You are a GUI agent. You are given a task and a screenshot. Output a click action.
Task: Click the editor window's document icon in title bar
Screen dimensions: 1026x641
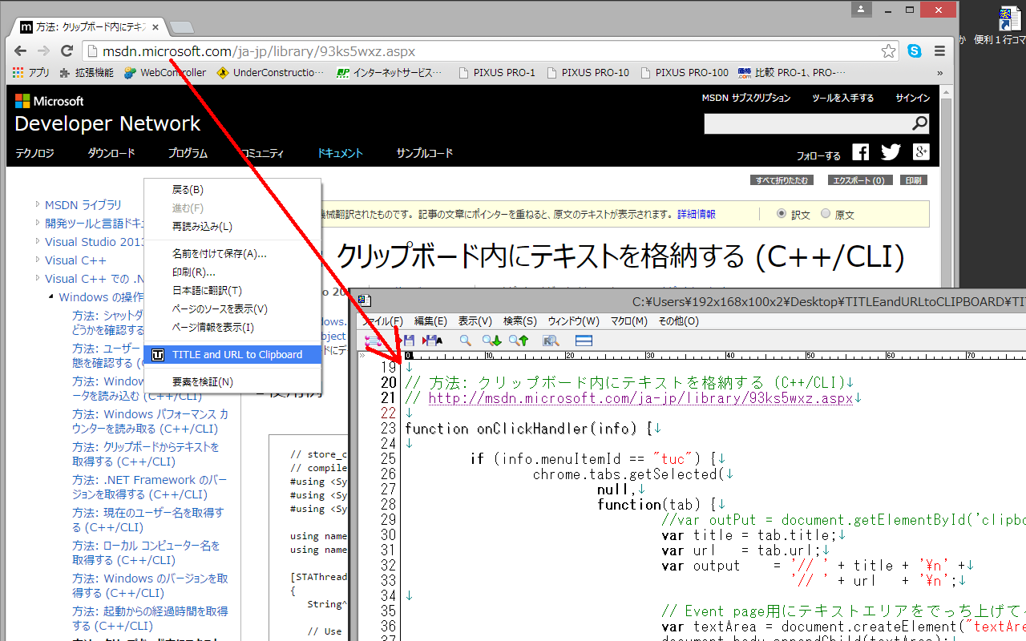364,301
